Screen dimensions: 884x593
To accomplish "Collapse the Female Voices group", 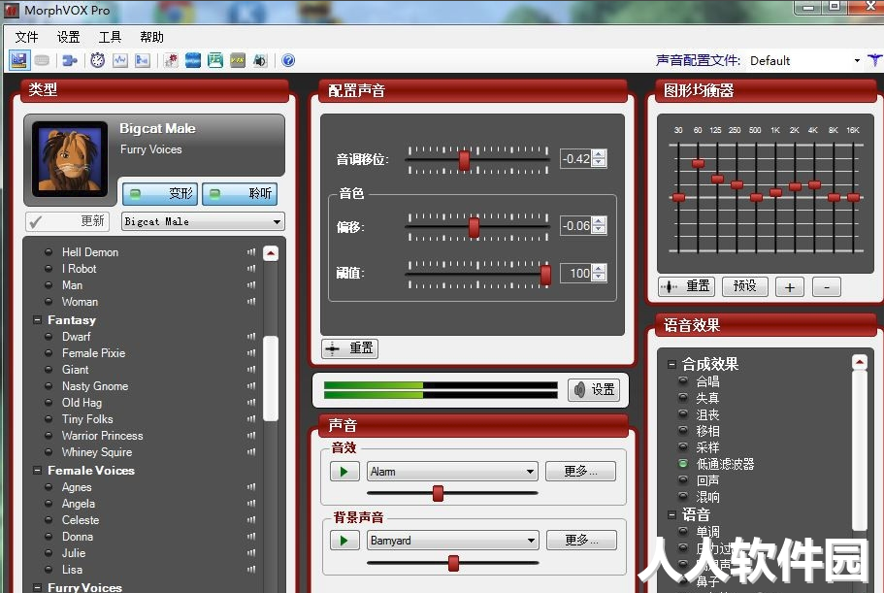I will tap(37, 470).
